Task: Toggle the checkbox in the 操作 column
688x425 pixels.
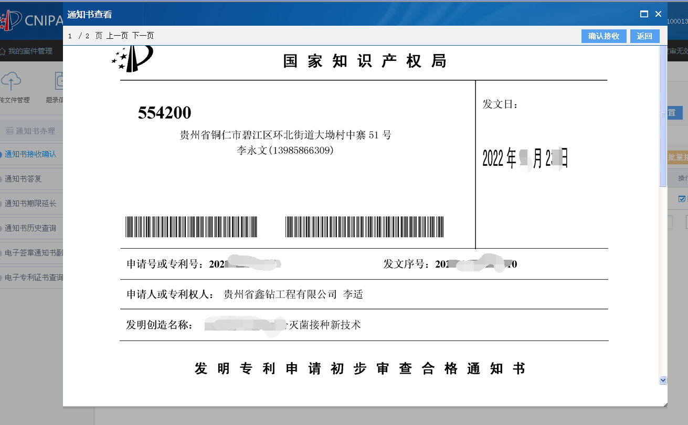Action: [682, 199]
